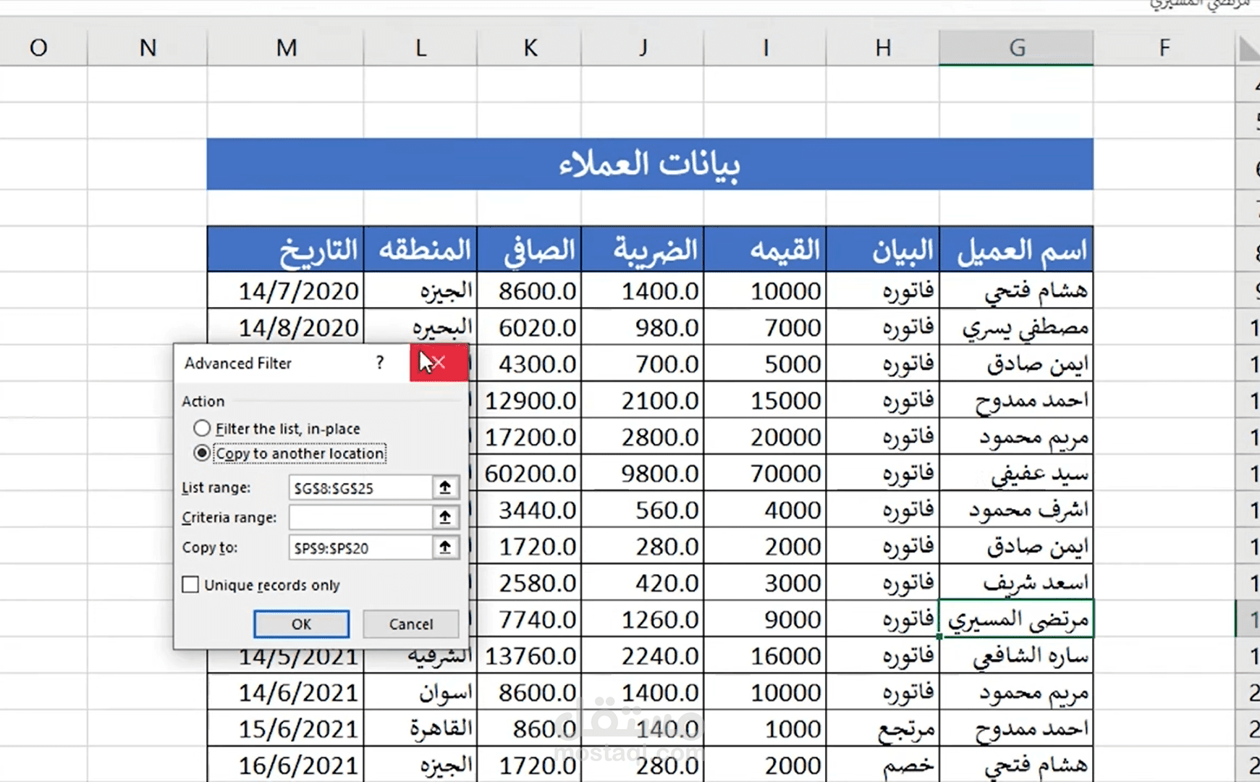Select customer cell سيد عفيفي
Image resolution: width=1260 pixels, height=782 pixels.
coord(1016,474)
